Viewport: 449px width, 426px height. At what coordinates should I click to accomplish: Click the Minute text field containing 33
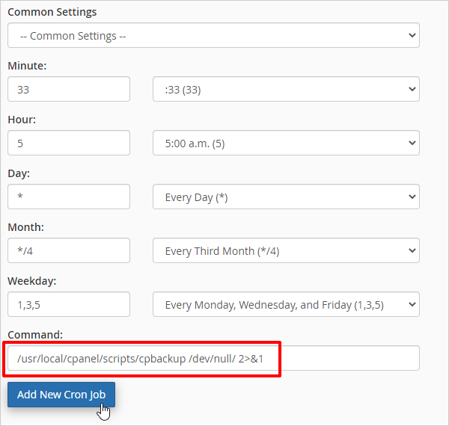(x=69, y=89)
